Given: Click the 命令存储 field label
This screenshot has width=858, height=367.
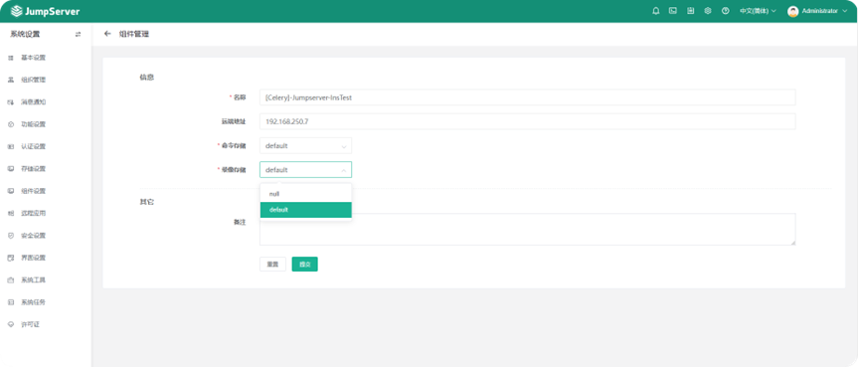Looking at the screenshot, I should (234, 145).
